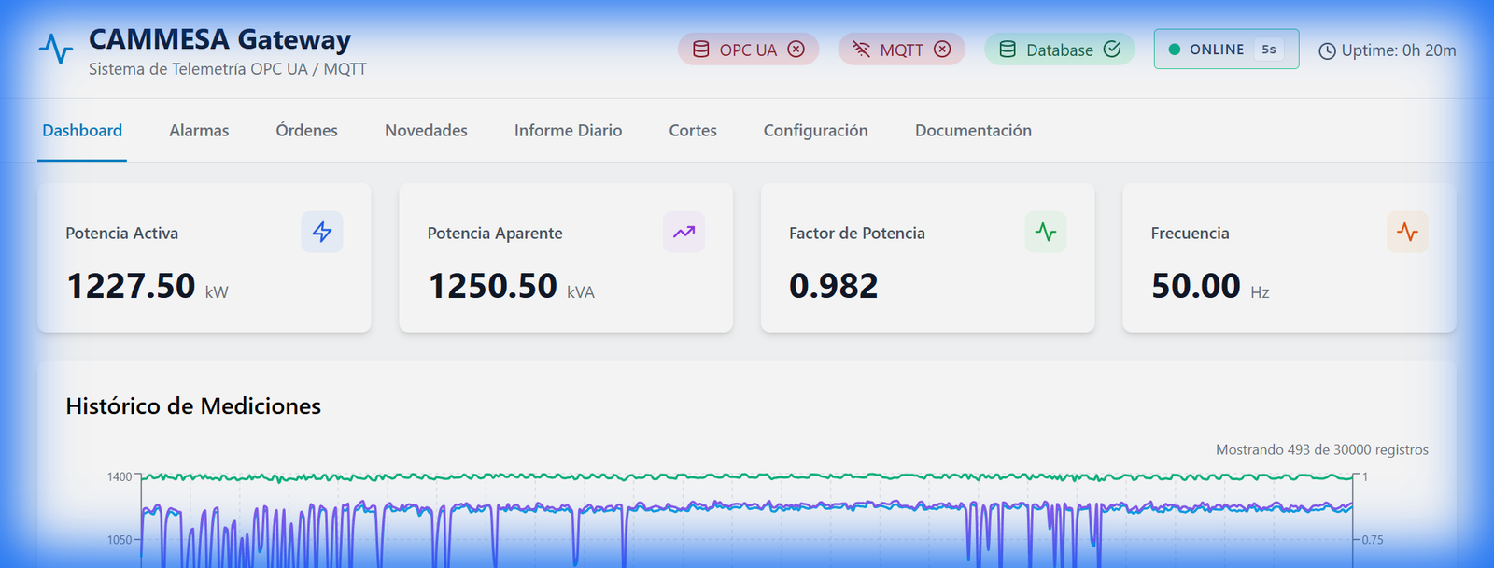The height and width of the screenshot is (568, 1494).
Task: Click the Factor de Potencia card label
Action: tap(857, 234)
